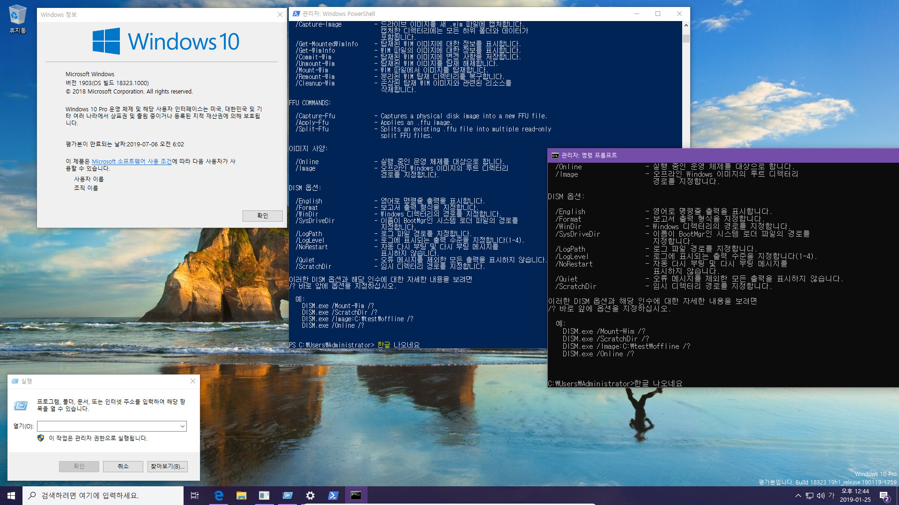Click the taskbar search box
899x505 pixels.
pyautogui.click(x=103, y=496)
